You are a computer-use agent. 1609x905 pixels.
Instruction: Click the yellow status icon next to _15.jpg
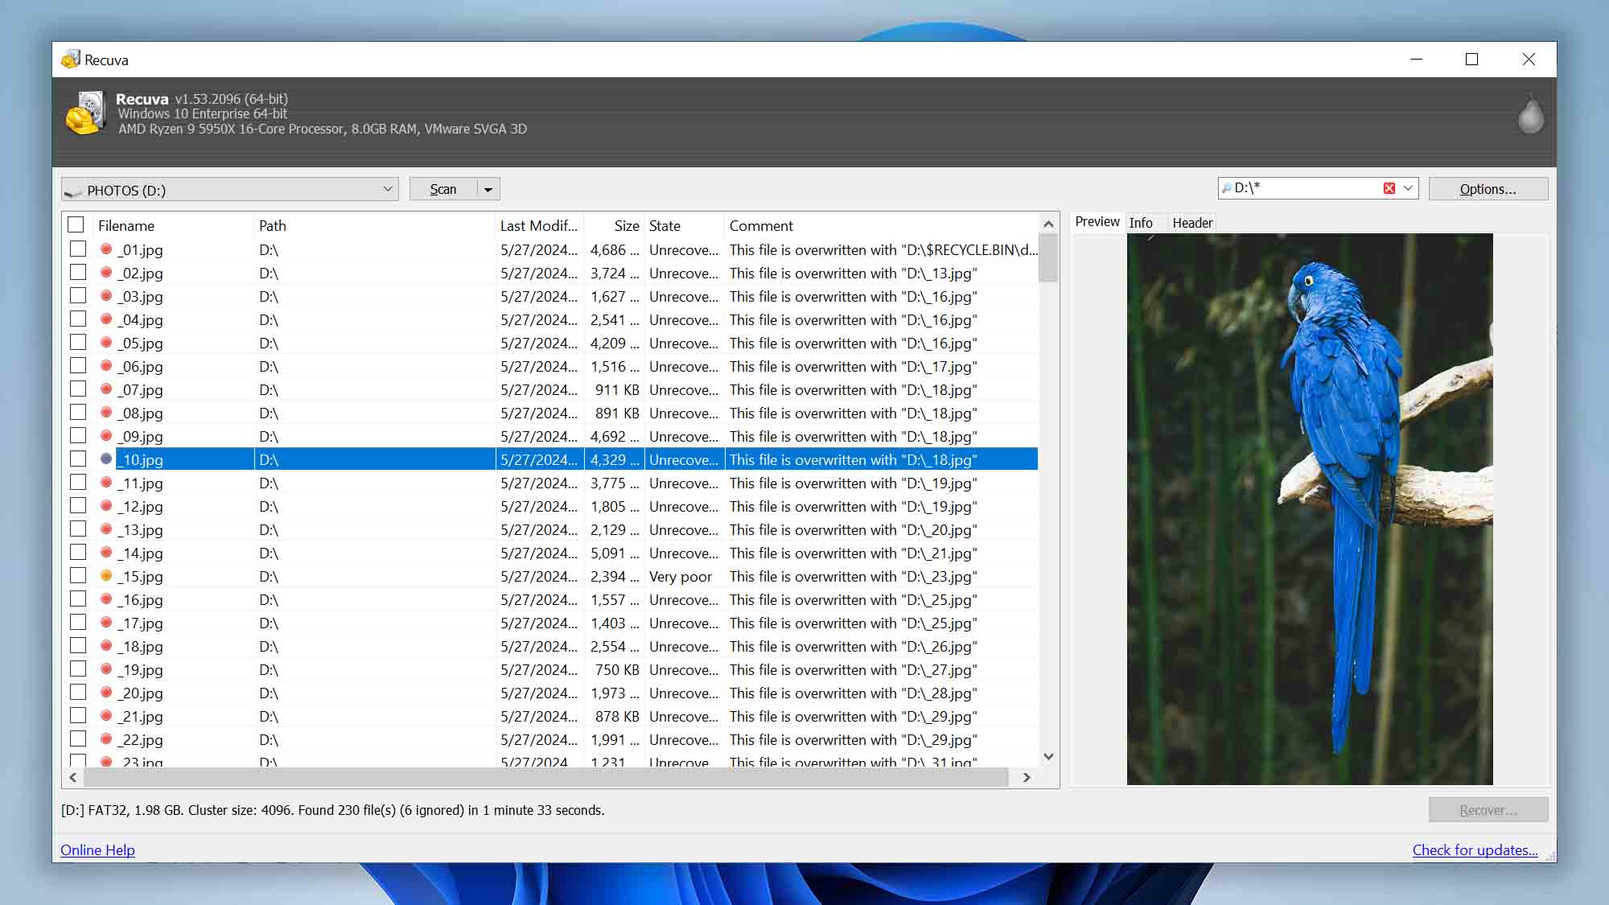coord(105,576)
